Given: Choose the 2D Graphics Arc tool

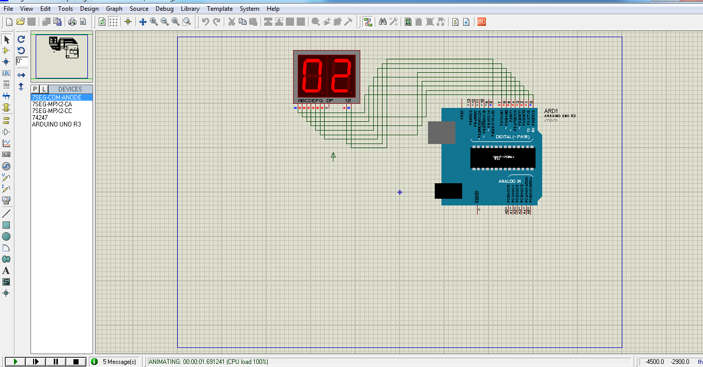Looking at the screenshot, I should tap(6, 248).
